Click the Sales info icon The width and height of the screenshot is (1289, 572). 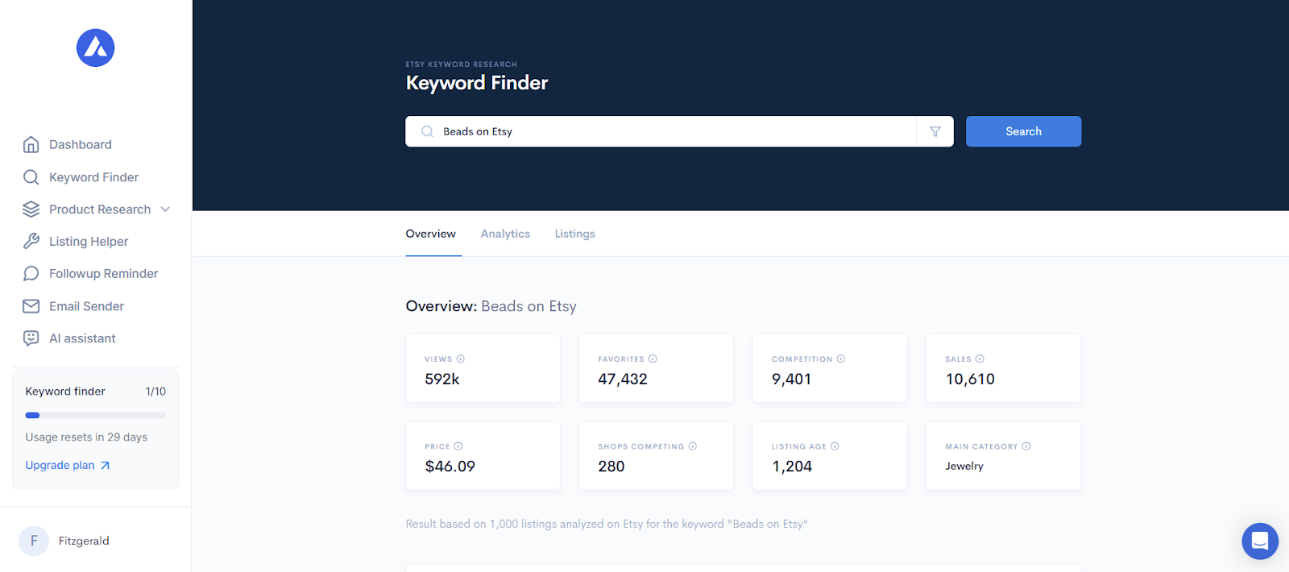tap(980, 359)
